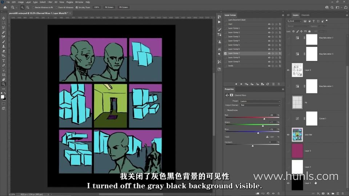Viewport: 349px width, 196px height.
Task: Toggle visibility icon for Layer Comp 7
Action: tap(269, 53)
